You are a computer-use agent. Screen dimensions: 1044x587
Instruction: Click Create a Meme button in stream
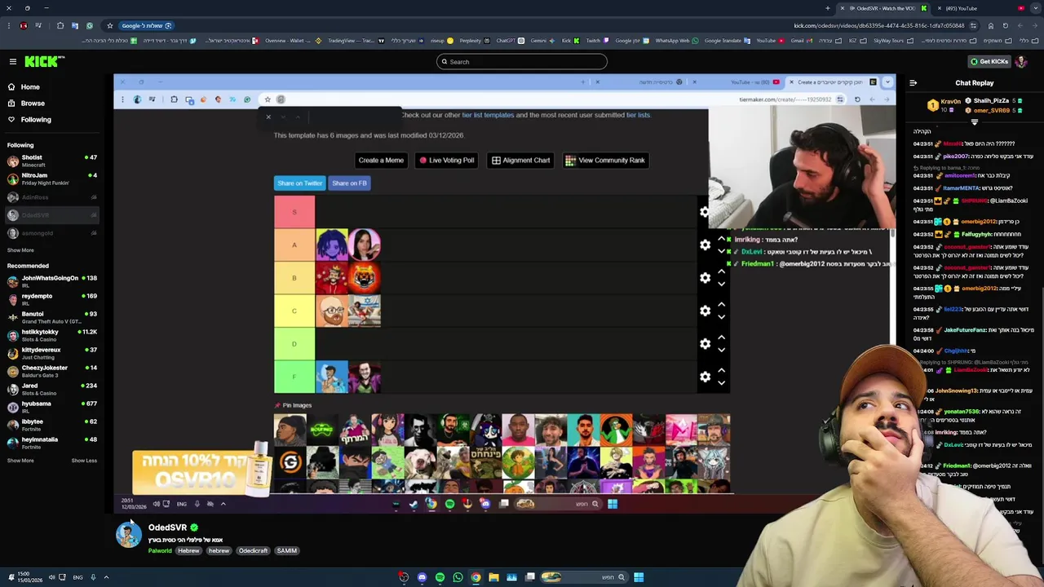click(x=381, y=160)
